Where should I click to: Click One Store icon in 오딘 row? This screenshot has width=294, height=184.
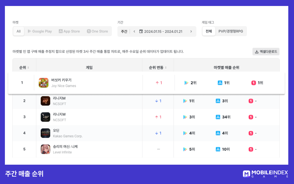coord(251,133)
